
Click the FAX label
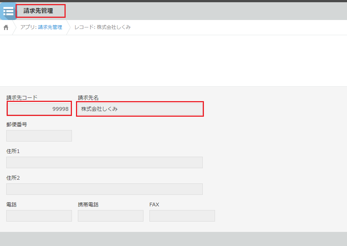click(154, 205)
